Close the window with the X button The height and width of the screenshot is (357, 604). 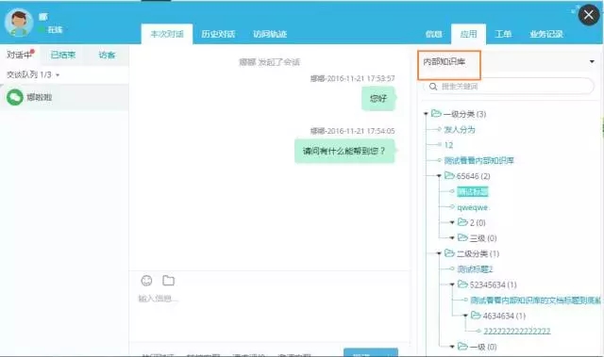click(589, 15)
